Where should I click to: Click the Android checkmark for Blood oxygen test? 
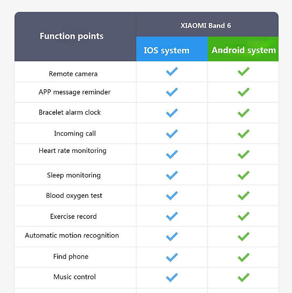pos(243,195)
